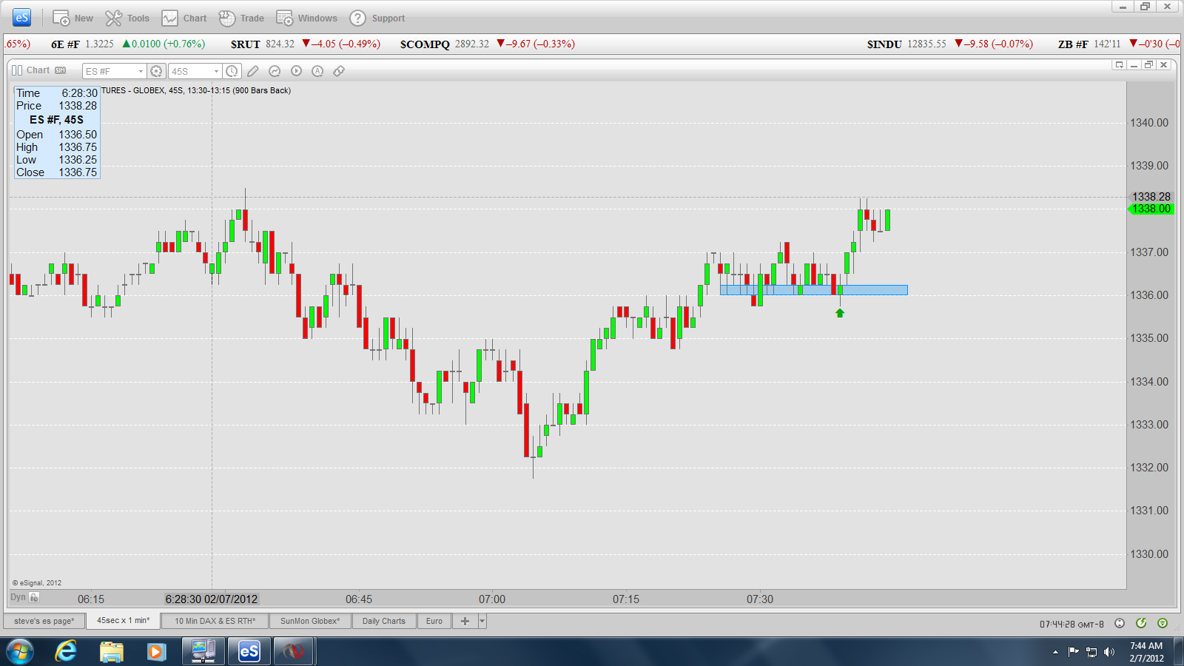1184x666 pixels.
Task: Click the volume speaker tray icon
Action: tap(1109, 652)
